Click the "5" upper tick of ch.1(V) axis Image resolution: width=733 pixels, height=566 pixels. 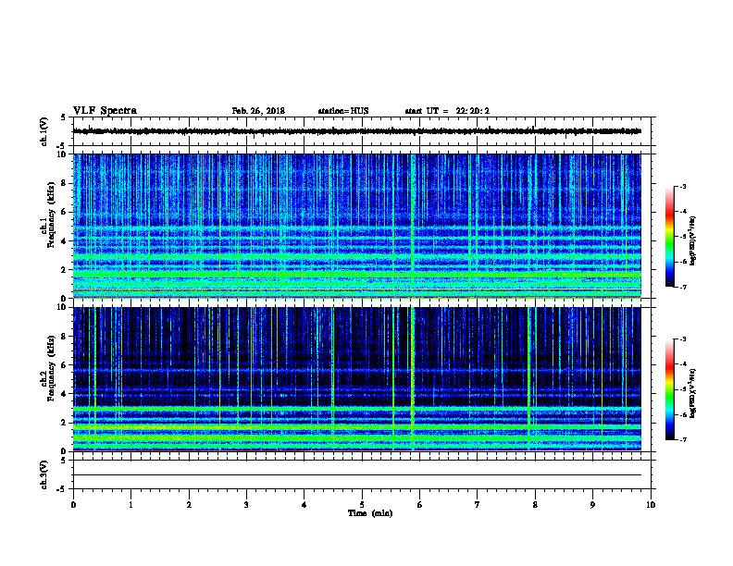(x=63, y=117)
